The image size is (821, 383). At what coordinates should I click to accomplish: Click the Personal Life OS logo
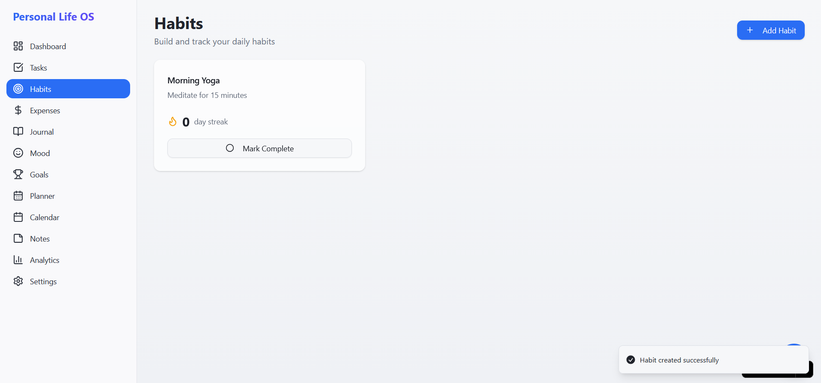(54, 17)
